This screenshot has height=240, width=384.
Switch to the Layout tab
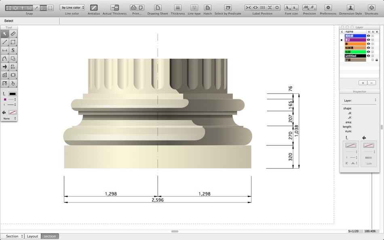pyautogui.click(x=32, y=236)
